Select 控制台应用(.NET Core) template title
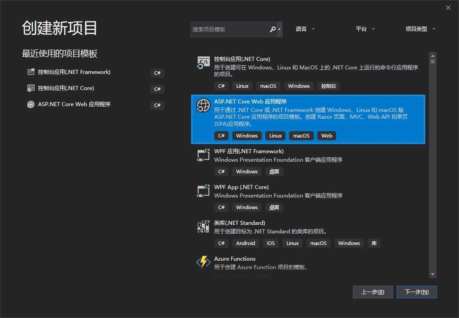 (x=242, y=59)
